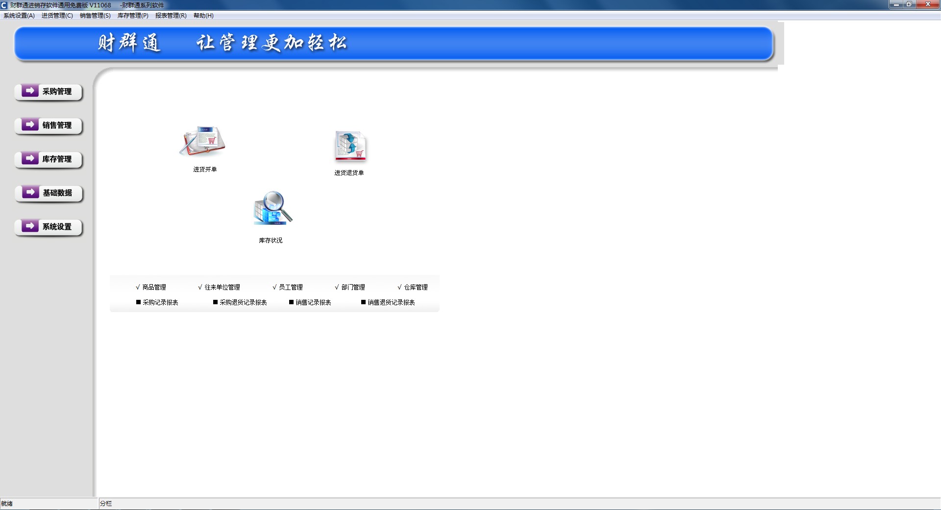Open the 进货开单 purchase order icon
This screenshot has width=941, height=510.
tap(202, 142)
